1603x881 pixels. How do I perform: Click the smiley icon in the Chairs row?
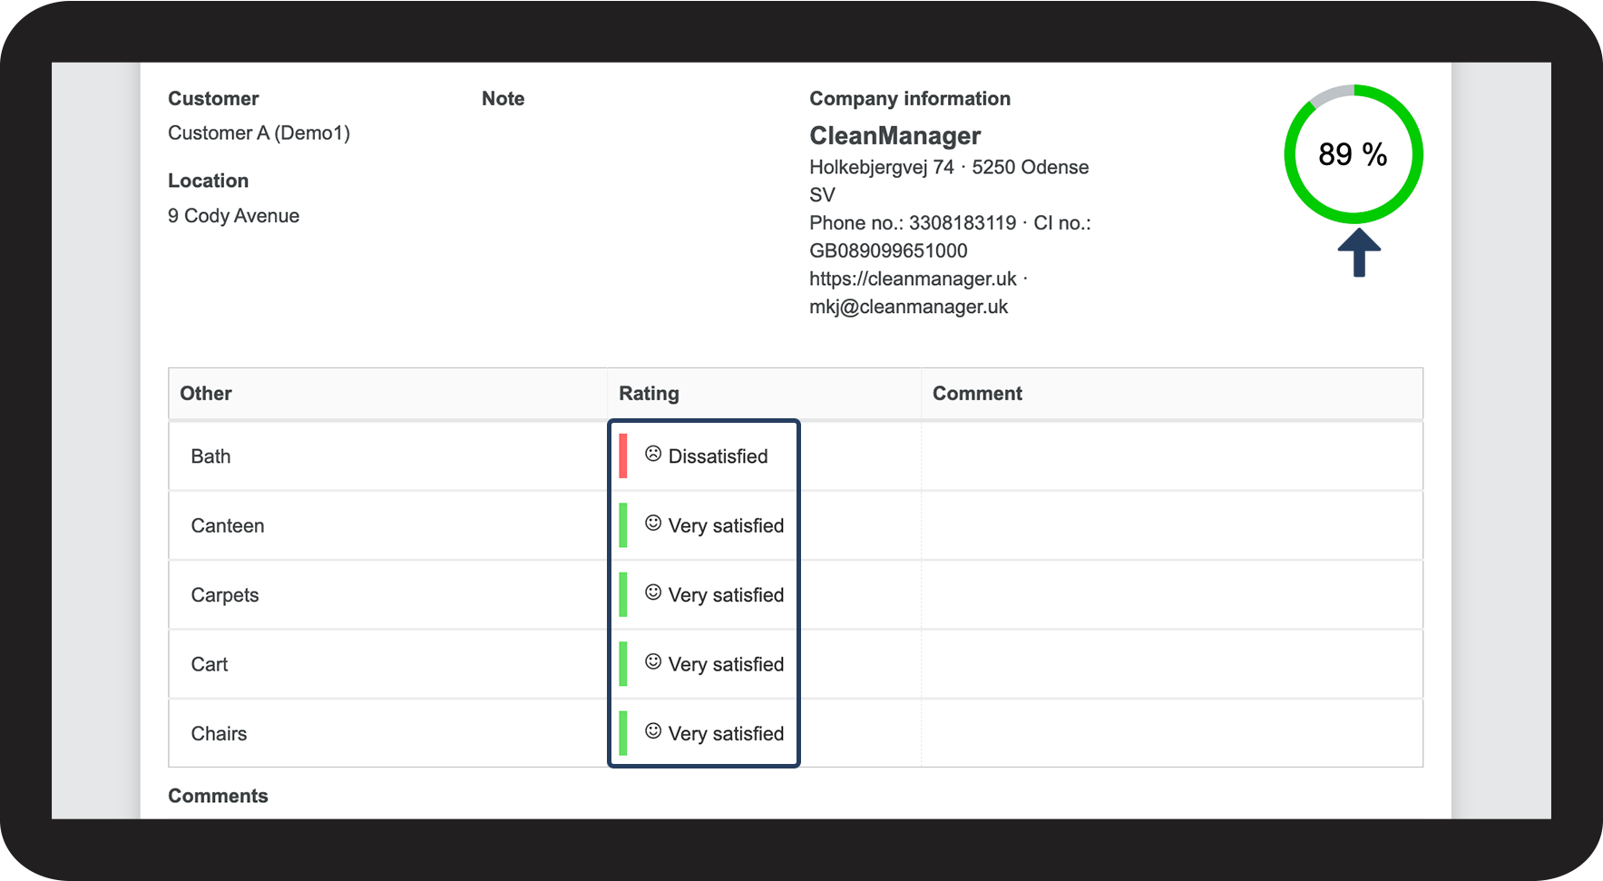[653, 731]
